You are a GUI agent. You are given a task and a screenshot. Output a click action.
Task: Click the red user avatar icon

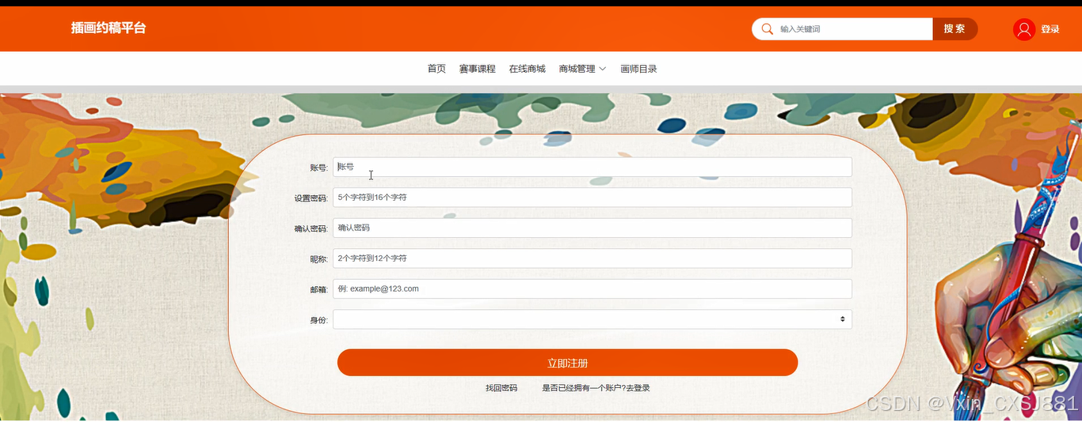point(1023,29)
